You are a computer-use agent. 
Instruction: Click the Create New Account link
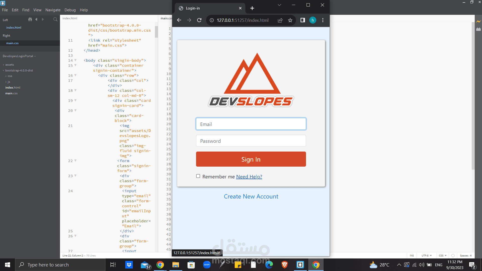point(251,196)
